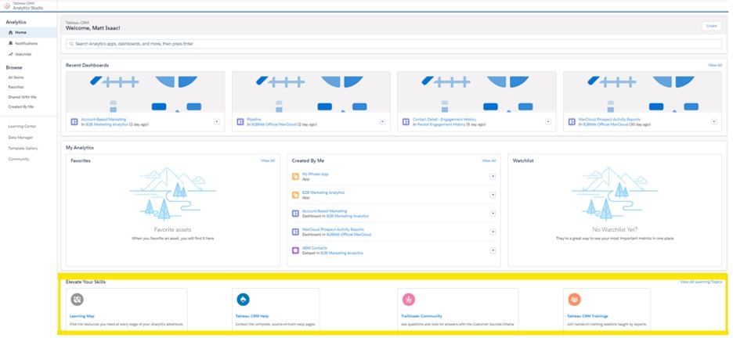Browse All Items in sidebar
Viewport: 733px width, 338px height.
pos(16,77)
